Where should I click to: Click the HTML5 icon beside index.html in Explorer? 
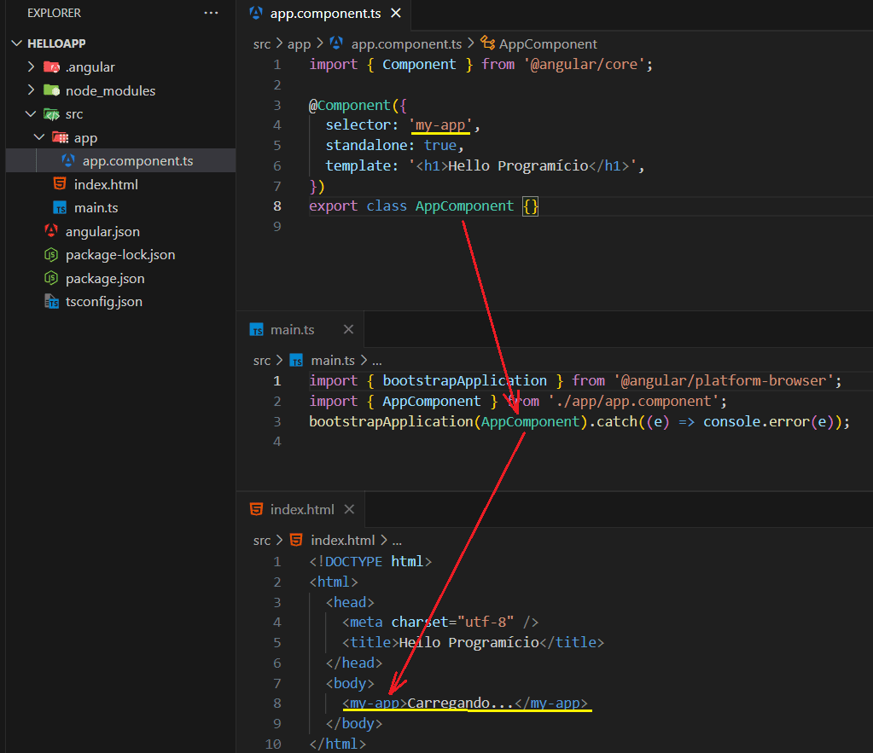(x=60, y=183)
